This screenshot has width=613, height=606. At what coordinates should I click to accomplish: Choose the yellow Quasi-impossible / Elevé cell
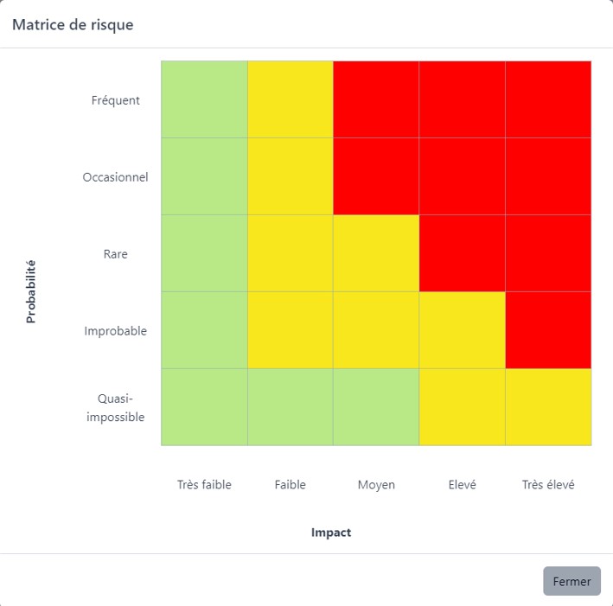click(x=462, y=407)
